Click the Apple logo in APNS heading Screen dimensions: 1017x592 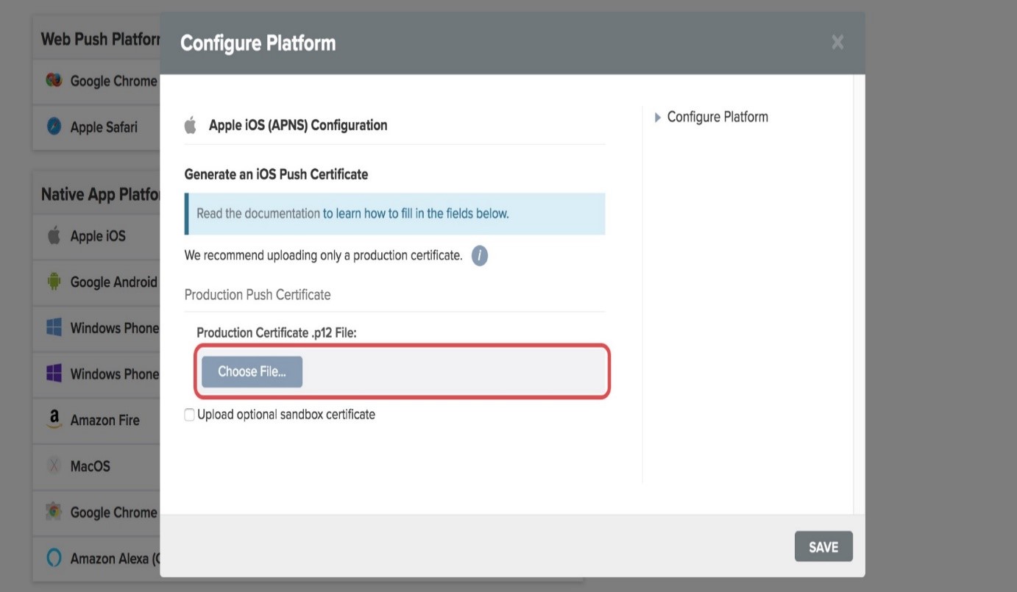[191, 124]
